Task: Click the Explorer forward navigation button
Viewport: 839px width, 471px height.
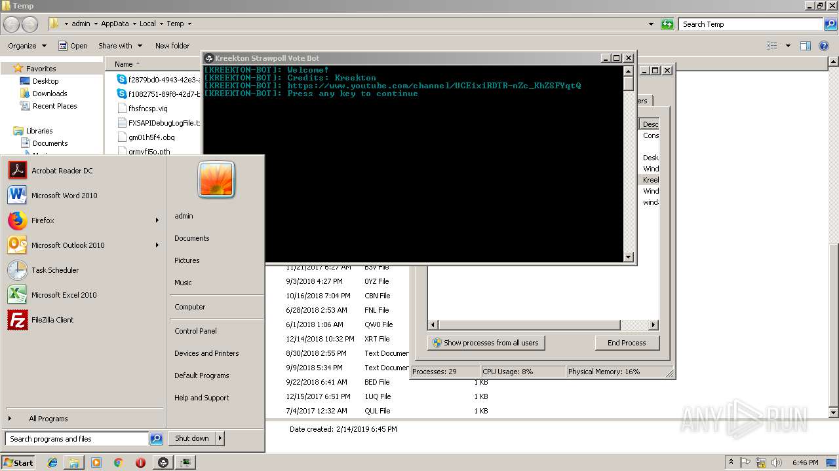Action: click(x=30, y=24)
